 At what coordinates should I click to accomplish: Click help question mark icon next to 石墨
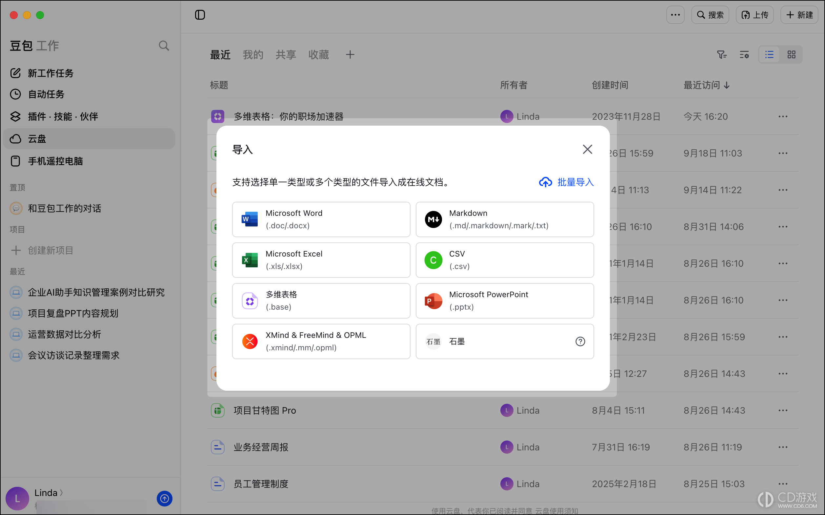point(580,341)
